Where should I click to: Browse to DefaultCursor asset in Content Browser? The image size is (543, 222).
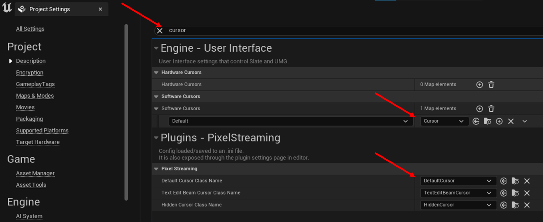515,181
